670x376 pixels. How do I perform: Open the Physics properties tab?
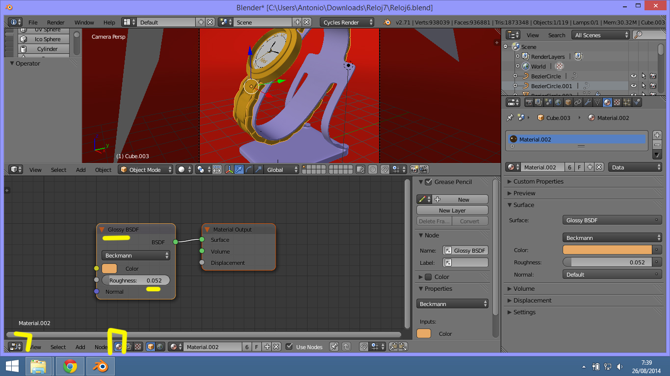pyautogui.click(x=637, y=102)
